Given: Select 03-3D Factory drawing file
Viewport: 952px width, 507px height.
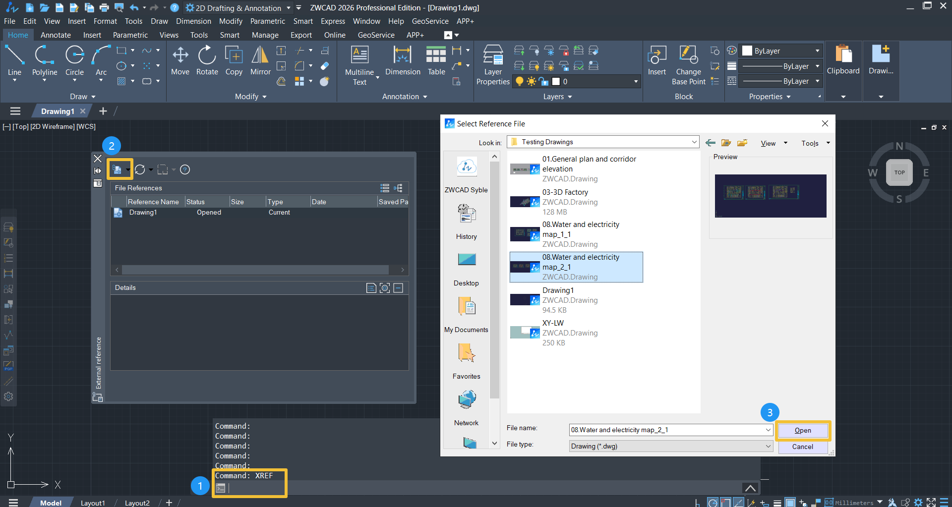Looking at the screenshot, I should 576,202.
